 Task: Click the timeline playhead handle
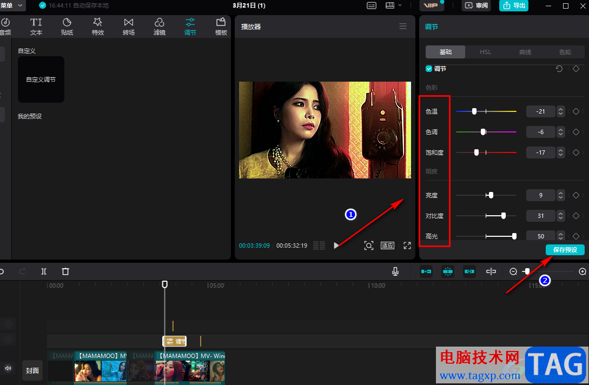click(x=164, y=284)
